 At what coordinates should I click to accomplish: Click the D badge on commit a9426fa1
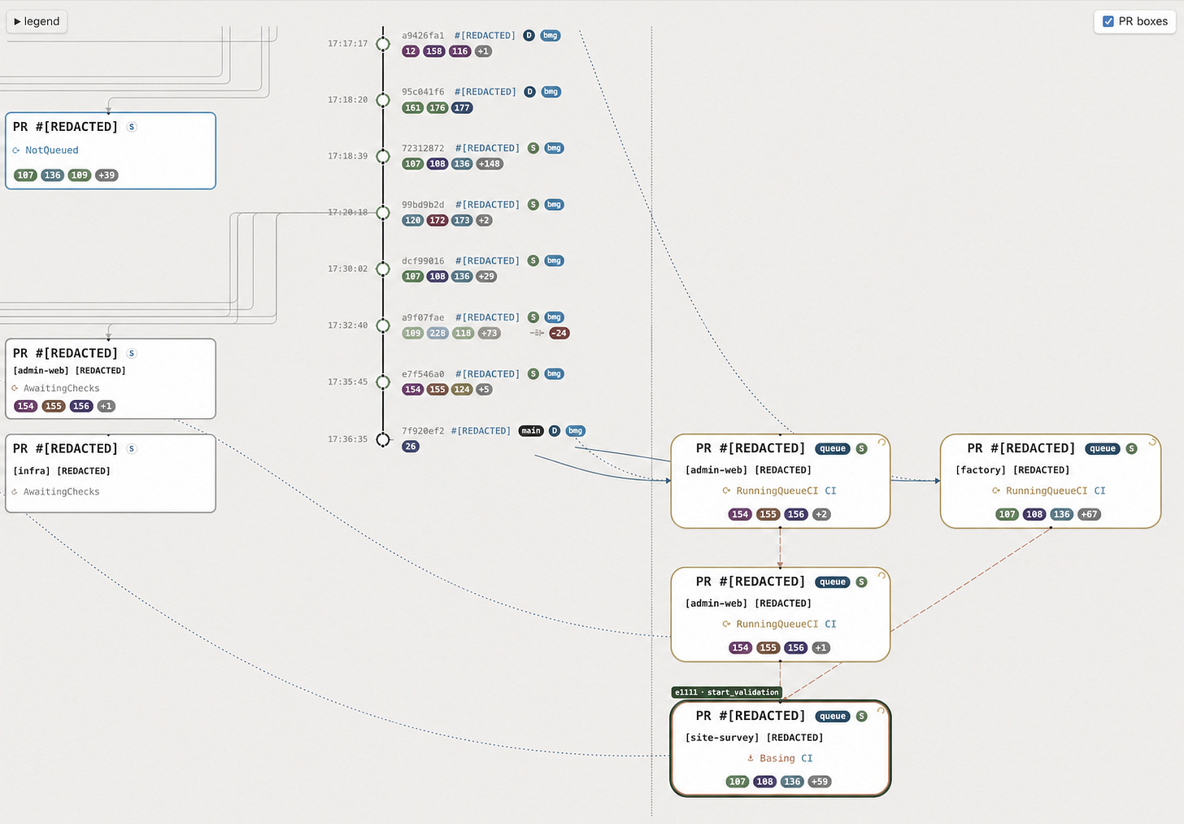coord(529,36)
